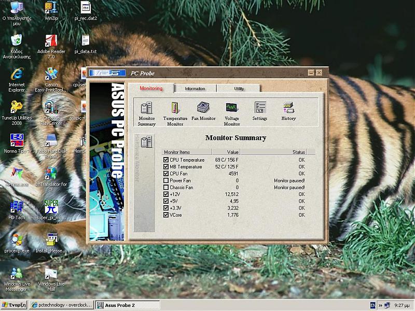This screenshot has width=415, height=311.
Task: Minimize the PC Probe window
Action: 311,73
